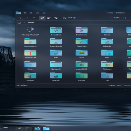Switch to Icons view mode
Image resolution: width=131 pixels, height=131 pixels.
coord(42,18)
